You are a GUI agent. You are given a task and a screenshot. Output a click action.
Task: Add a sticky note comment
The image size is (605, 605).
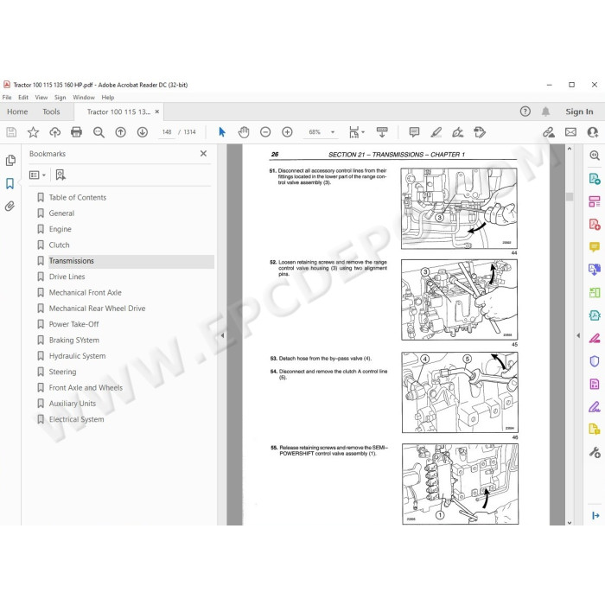pyautogui.click(x=414, y=132)
